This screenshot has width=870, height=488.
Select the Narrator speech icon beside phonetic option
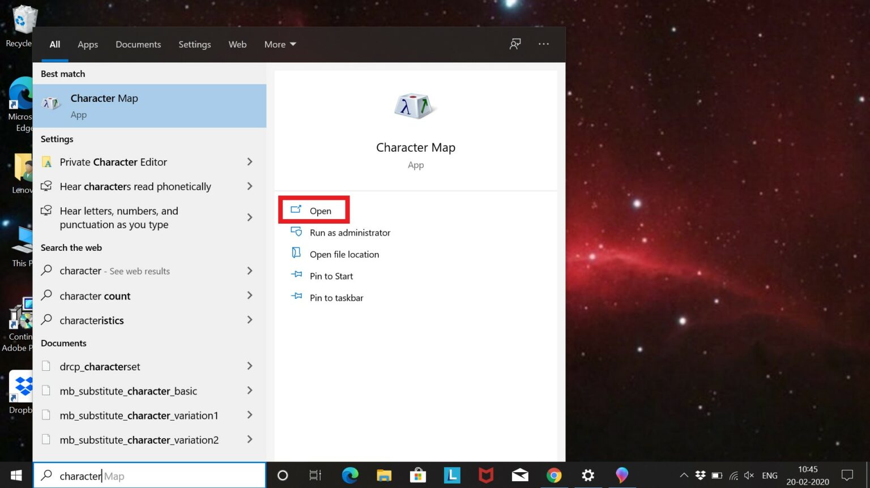point(47,186)
